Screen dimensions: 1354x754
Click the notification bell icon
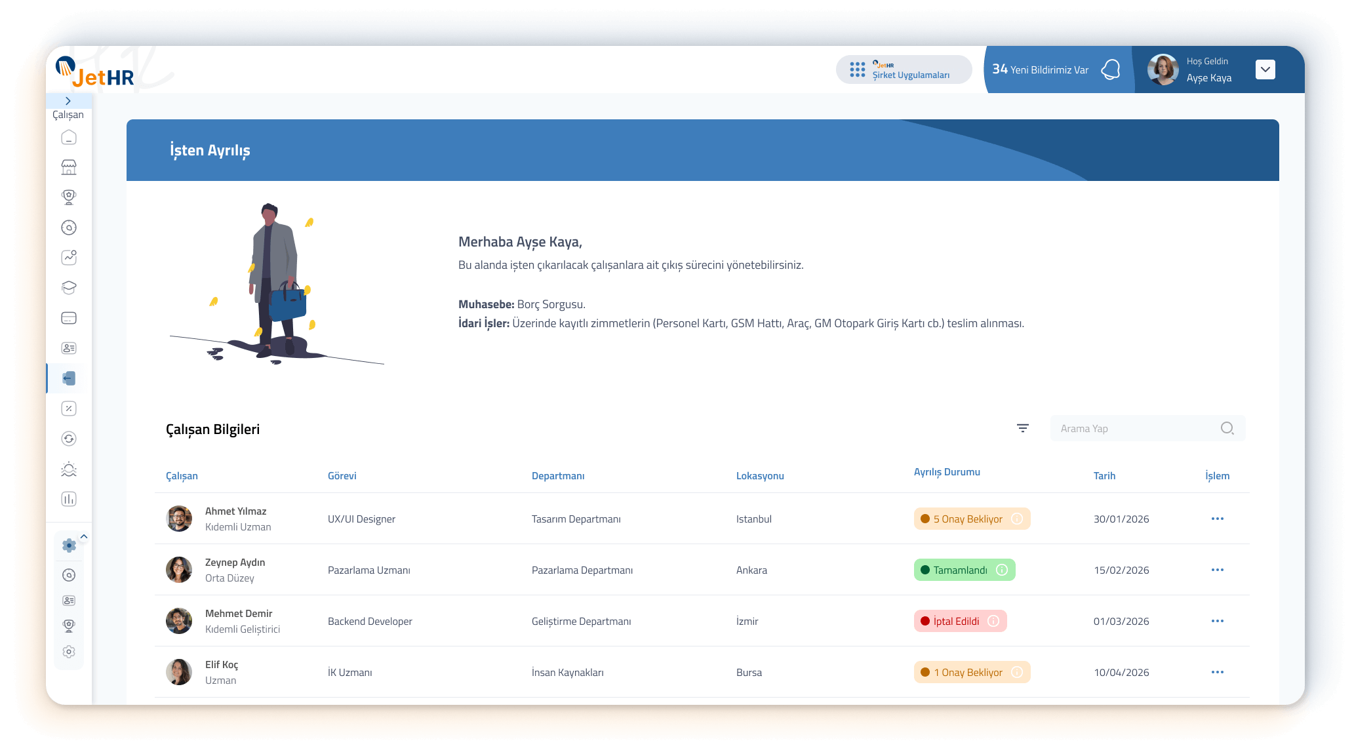(x=1111, y=69)
